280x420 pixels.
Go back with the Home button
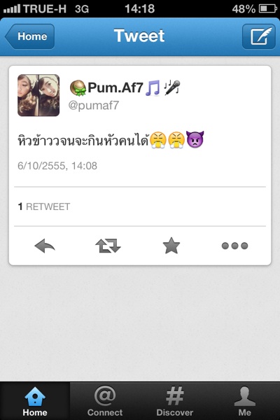(29, 36)
